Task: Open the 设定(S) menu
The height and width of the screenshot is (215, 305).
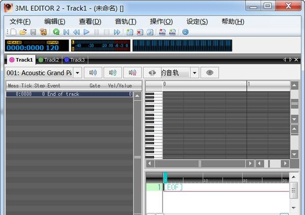Action: (197, 21)
